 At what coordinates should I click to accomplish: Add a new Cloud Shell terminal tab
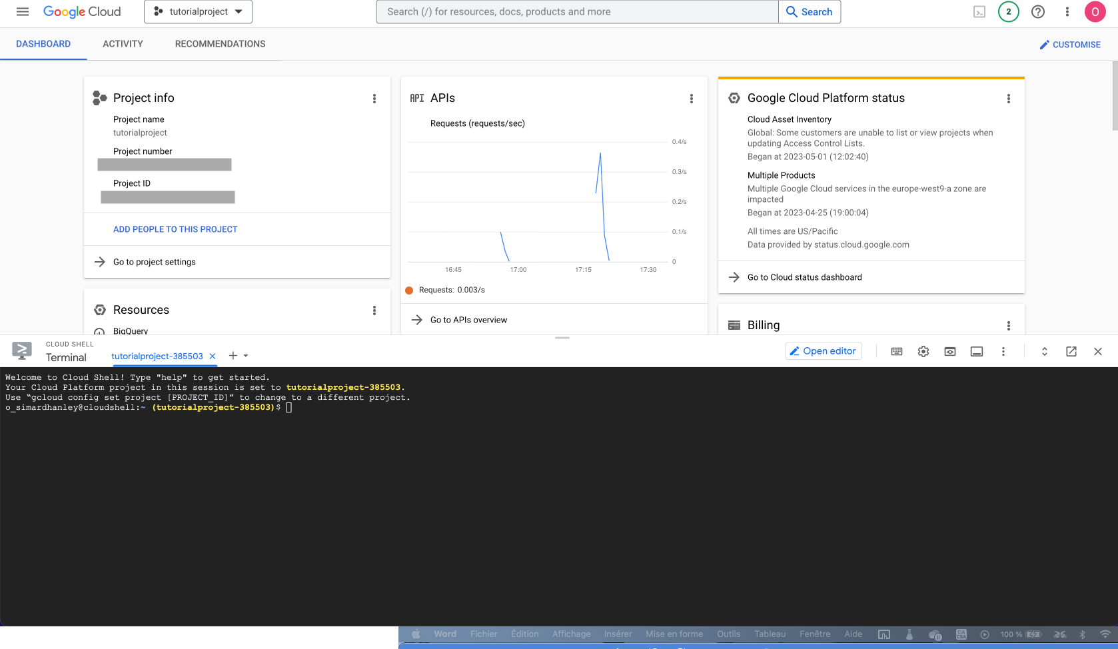233,356
